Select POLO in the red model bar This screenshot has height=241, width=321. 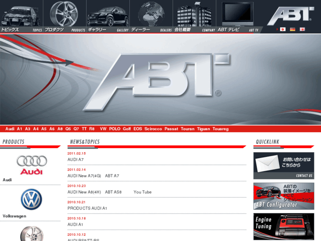(115, 129)
